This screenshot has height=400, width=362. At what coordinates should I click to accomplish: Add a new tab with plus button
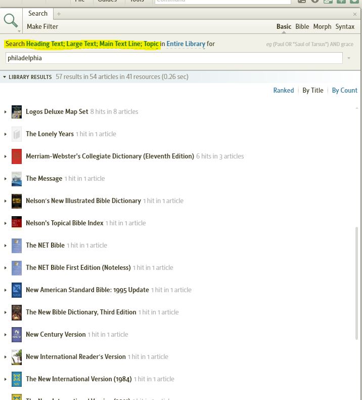(59, 14)
